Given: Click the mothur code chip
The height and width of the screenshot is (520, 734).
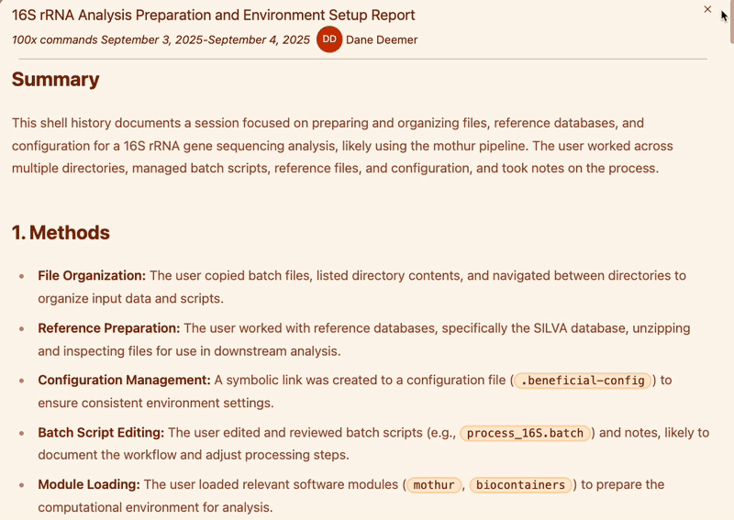Looking at the screenshot, I should click(x=434, y=485).
